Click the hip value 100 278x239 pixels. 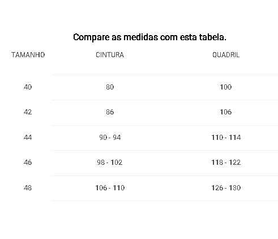click(x=226, y=87)
